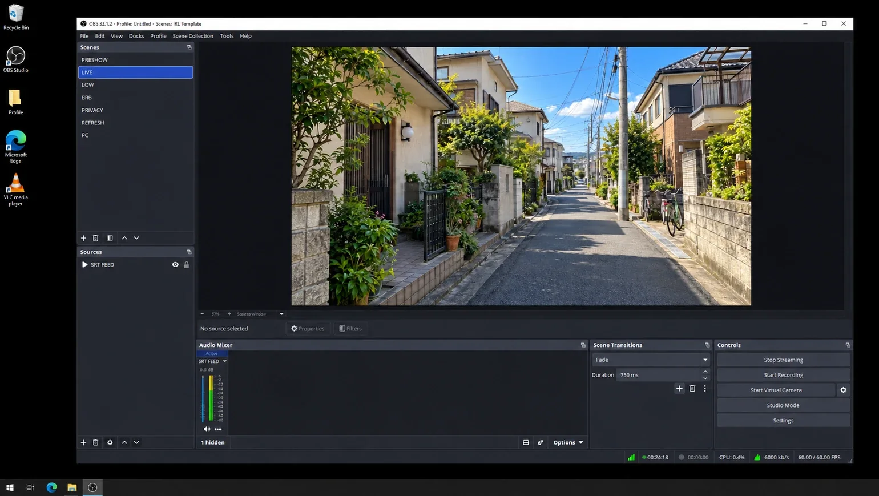
Task: Add a transition with the plus icon
Action: point(679,389)
